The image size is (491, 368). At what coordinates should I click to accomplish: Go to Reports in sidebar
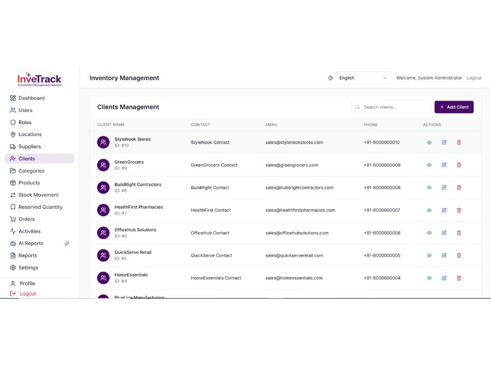40,256
